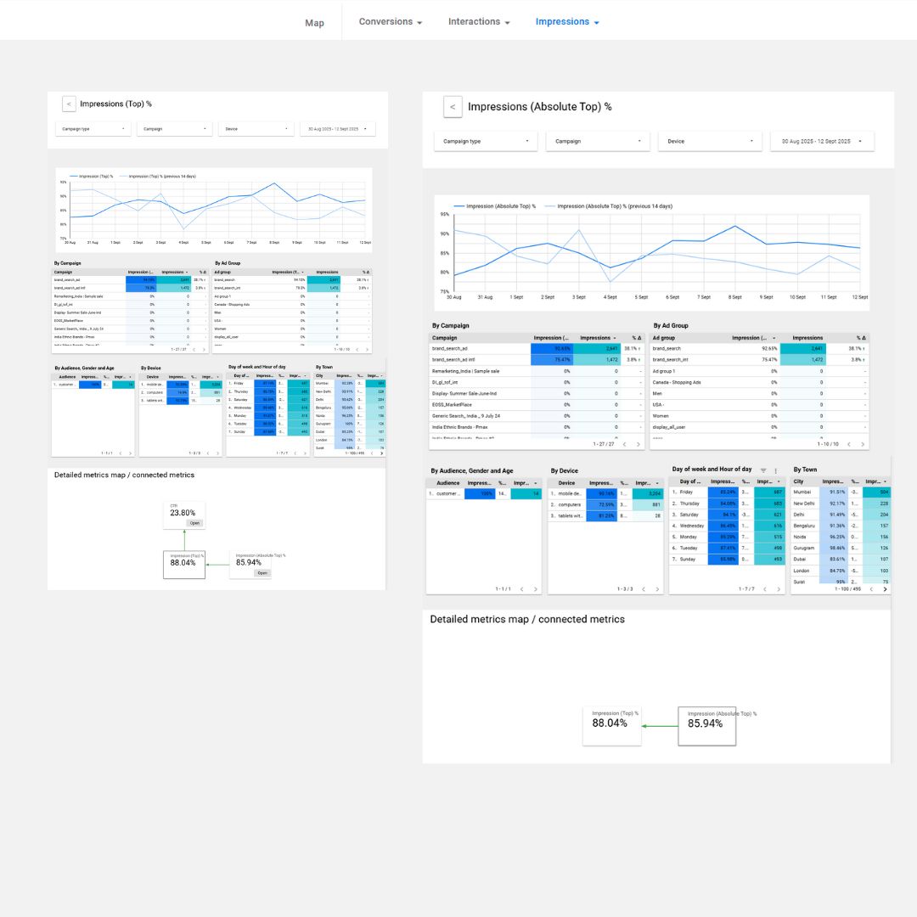This screenshot has width=917, height=917.
Task: Click filter icon on Day of week table
Action: (x=763, y=470)
